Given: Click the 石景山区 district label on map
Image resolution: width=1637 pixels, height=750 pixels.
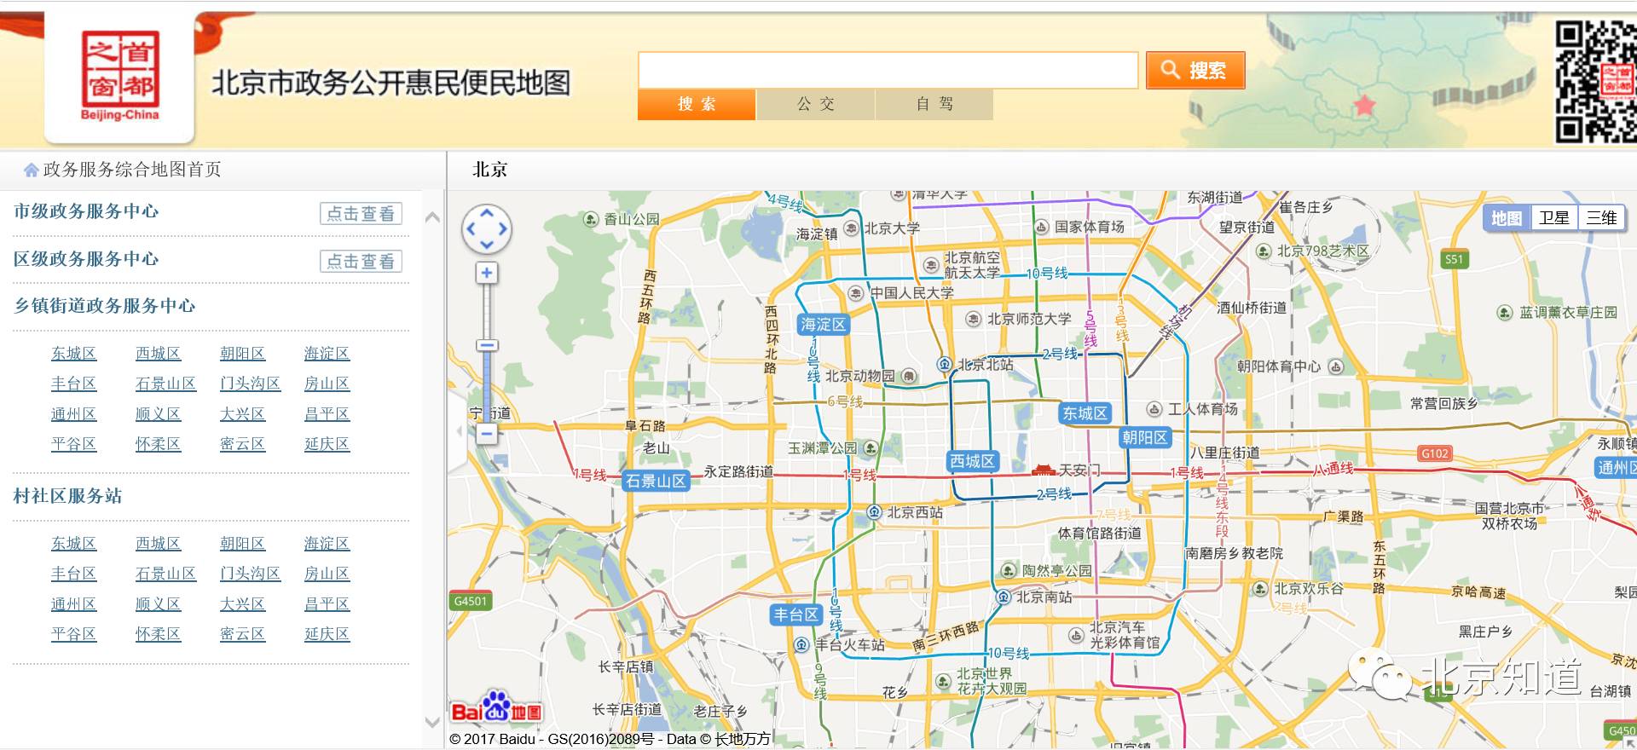Looking at the screenshot, I should (656, 481).
